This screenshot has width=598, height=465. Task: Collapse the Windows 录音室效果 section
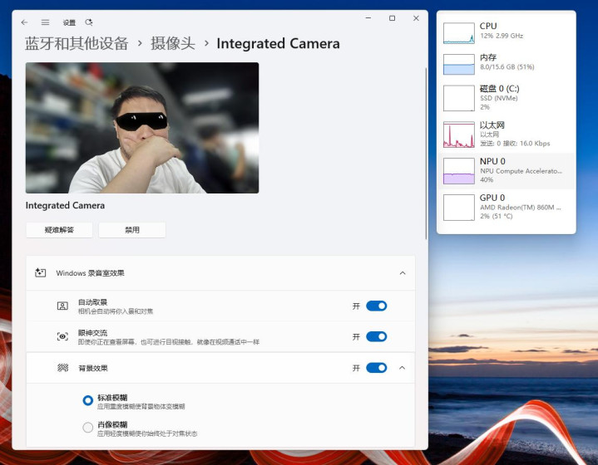[x=403, y=272]
